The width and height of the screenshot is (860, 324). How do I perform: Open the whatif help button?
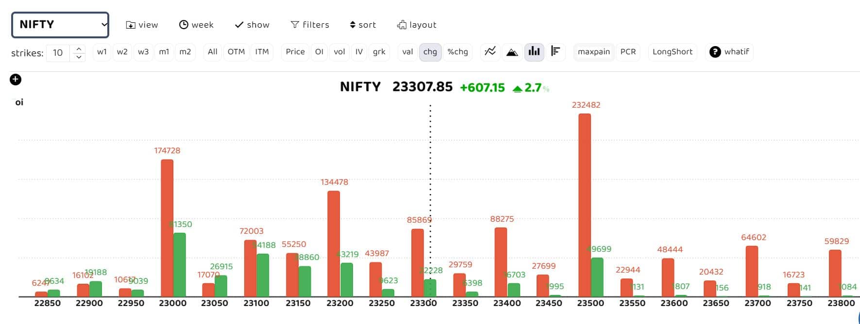point(729,52)
